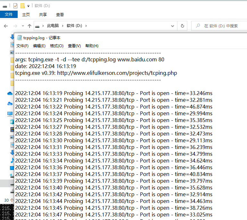Click the Notepad icon beside tcpping.log title
The height and width of the screenshot is (220, 247).
[x=19, y=38]
